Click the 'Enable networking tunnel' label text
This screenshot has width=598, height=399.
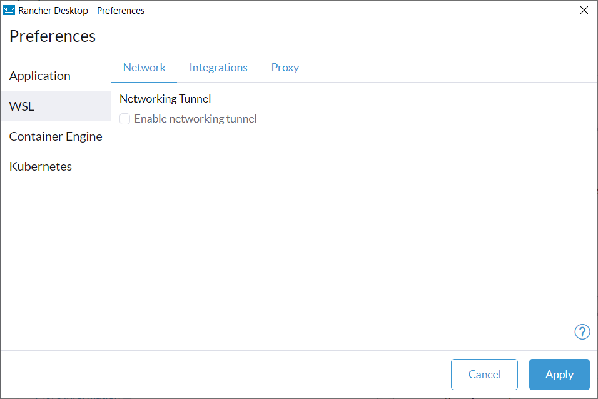(195, 119)
